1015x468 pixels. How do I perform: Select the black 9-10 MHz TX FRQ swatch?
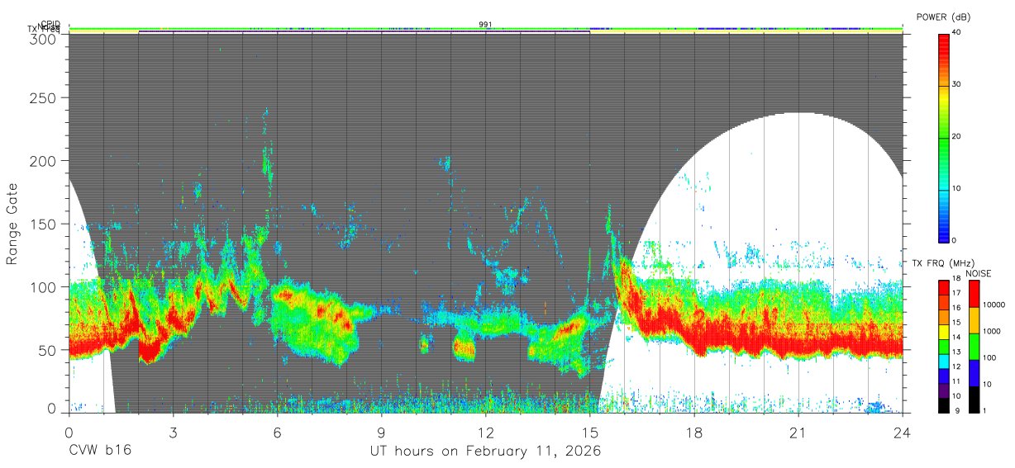(943, 404)
